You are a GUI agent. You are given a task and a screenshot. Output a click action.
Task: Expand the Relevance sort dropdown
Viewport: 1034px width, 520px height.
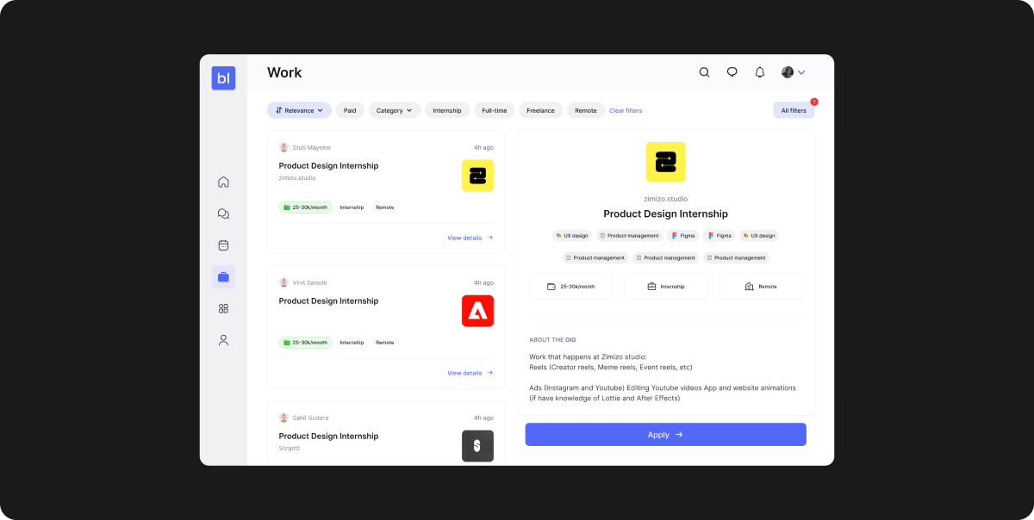[299, 110]
